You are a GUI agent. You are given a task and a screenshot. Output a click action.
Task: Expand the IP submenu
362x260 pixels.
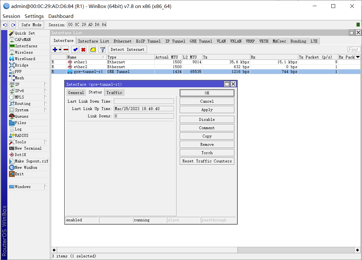tap(29, 84)
